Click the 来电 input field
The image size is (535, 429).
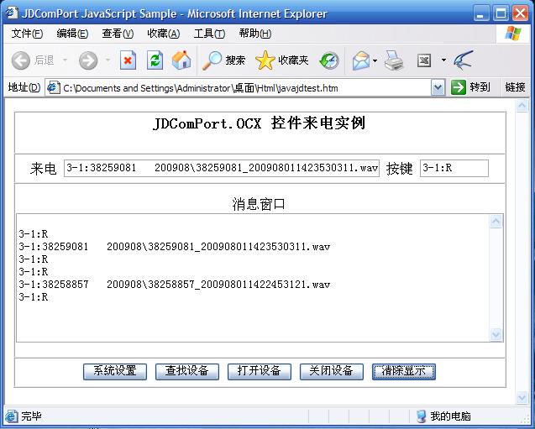(x=222, y=168)
